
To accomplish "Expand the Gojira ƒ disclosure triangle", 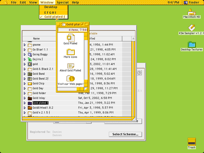I will tap(25, 59).
